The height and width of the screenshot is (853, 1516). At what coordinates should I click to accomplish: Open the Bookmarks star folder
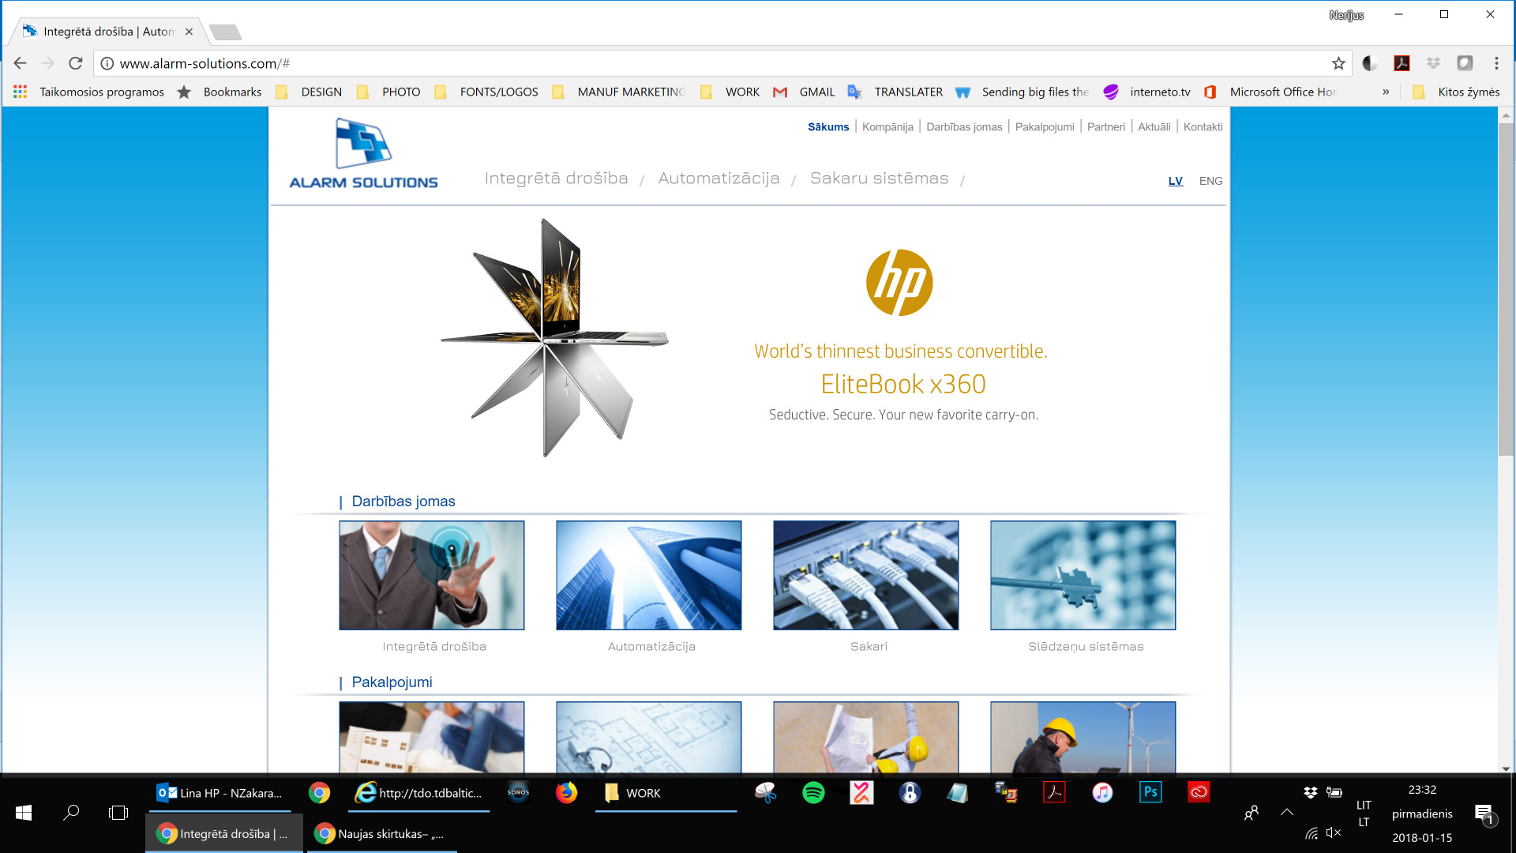point(220,92)
